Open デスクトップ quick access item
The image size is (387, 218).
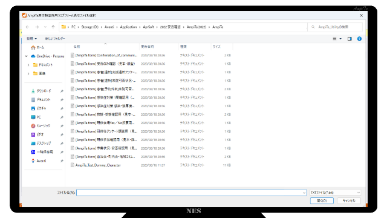click(41, 143)
